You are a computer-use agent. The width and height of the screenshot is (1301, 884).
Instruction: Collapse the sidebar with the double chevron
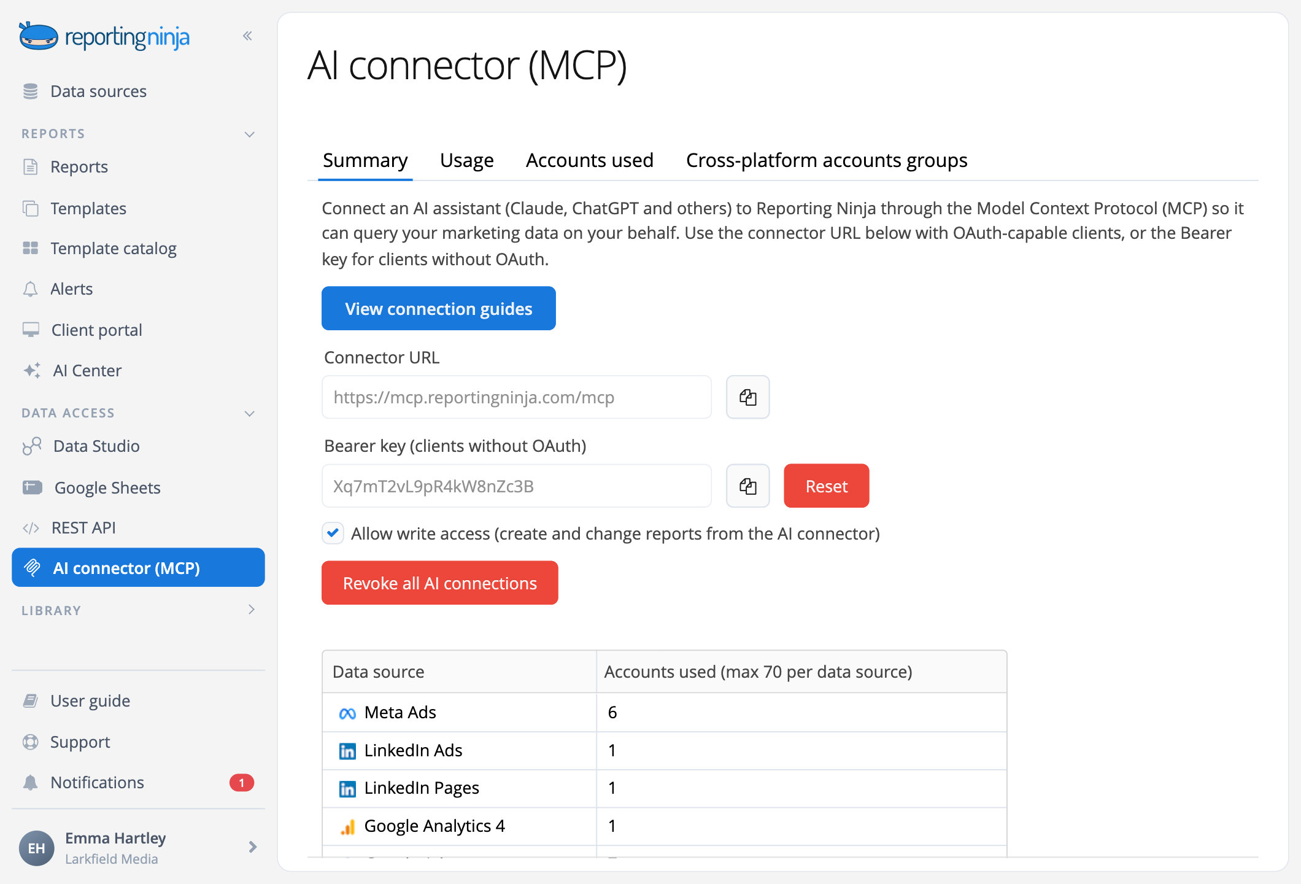[x=247, y=36]
